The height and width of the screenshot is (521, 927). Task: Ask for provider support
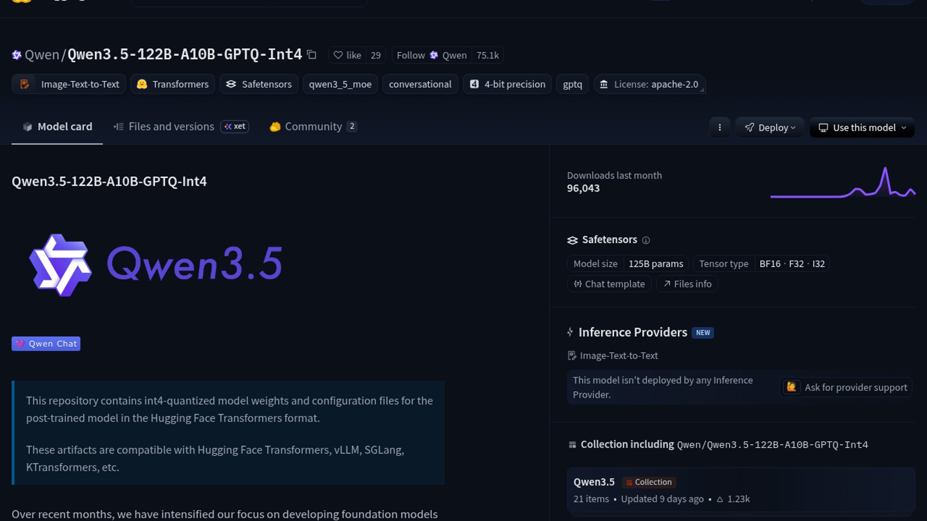click(846, 387)
